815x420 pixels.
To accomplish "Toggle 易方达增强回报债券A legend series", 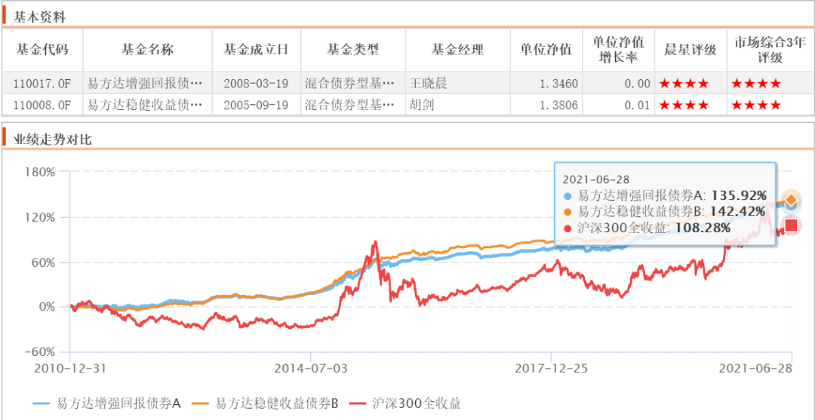I will tap(106, 403).
